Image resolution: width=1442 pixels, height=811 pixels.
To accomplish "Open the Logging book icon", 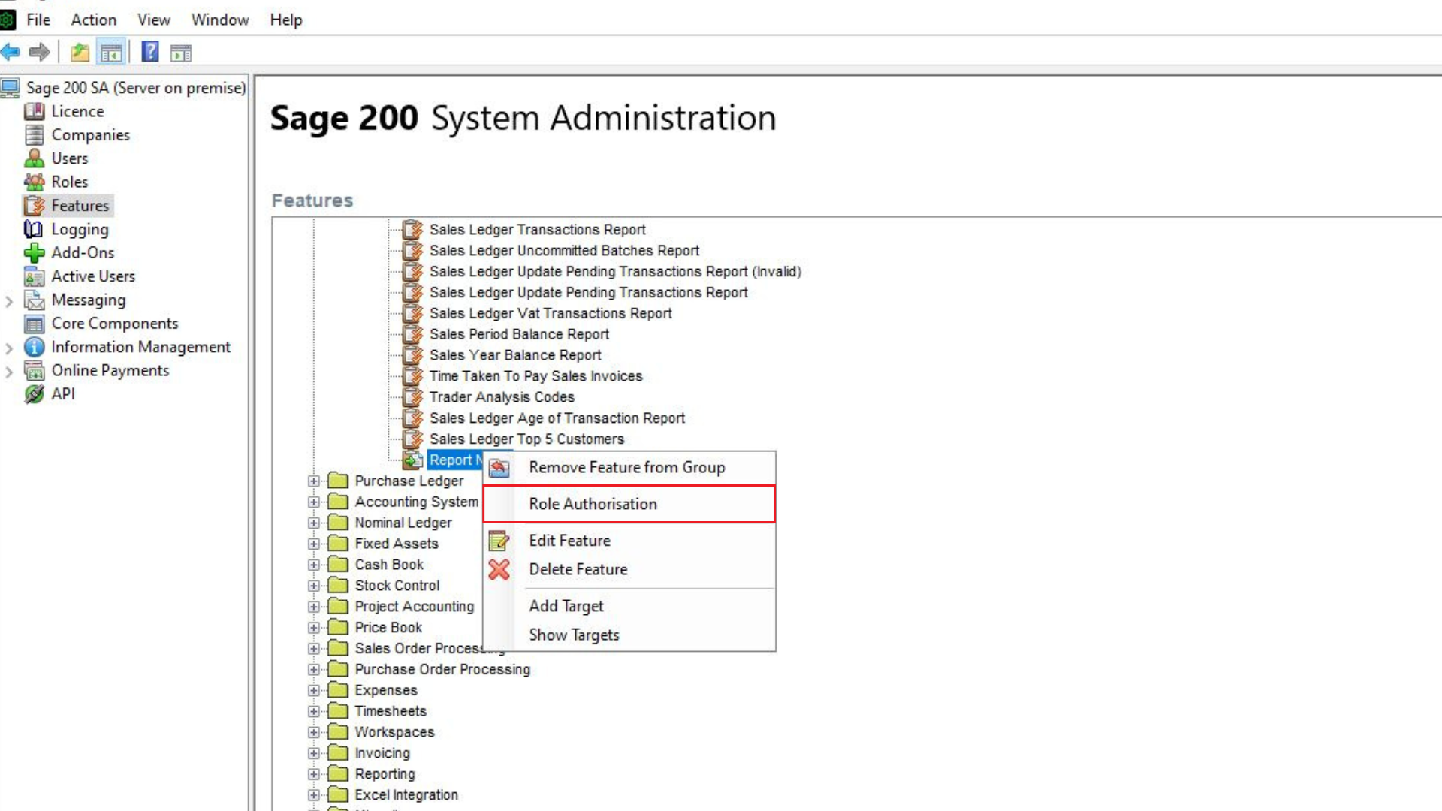I will pos(33,229).
